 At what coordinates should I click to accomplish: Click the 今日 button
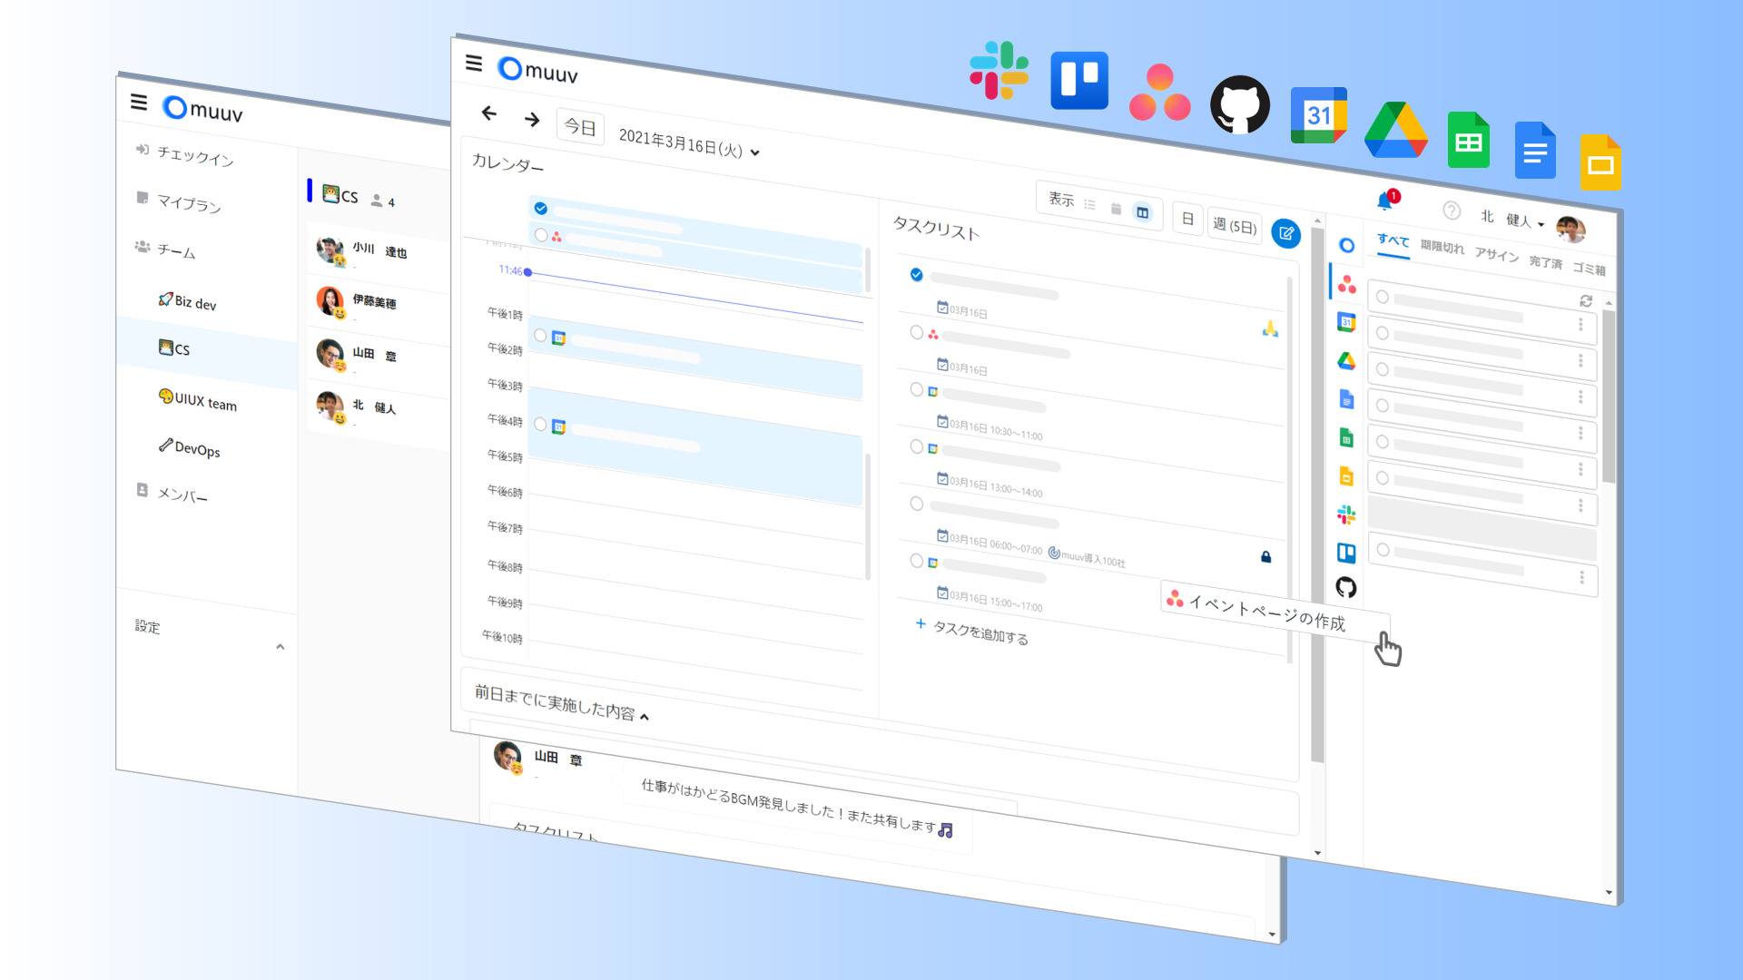[580, 128]
